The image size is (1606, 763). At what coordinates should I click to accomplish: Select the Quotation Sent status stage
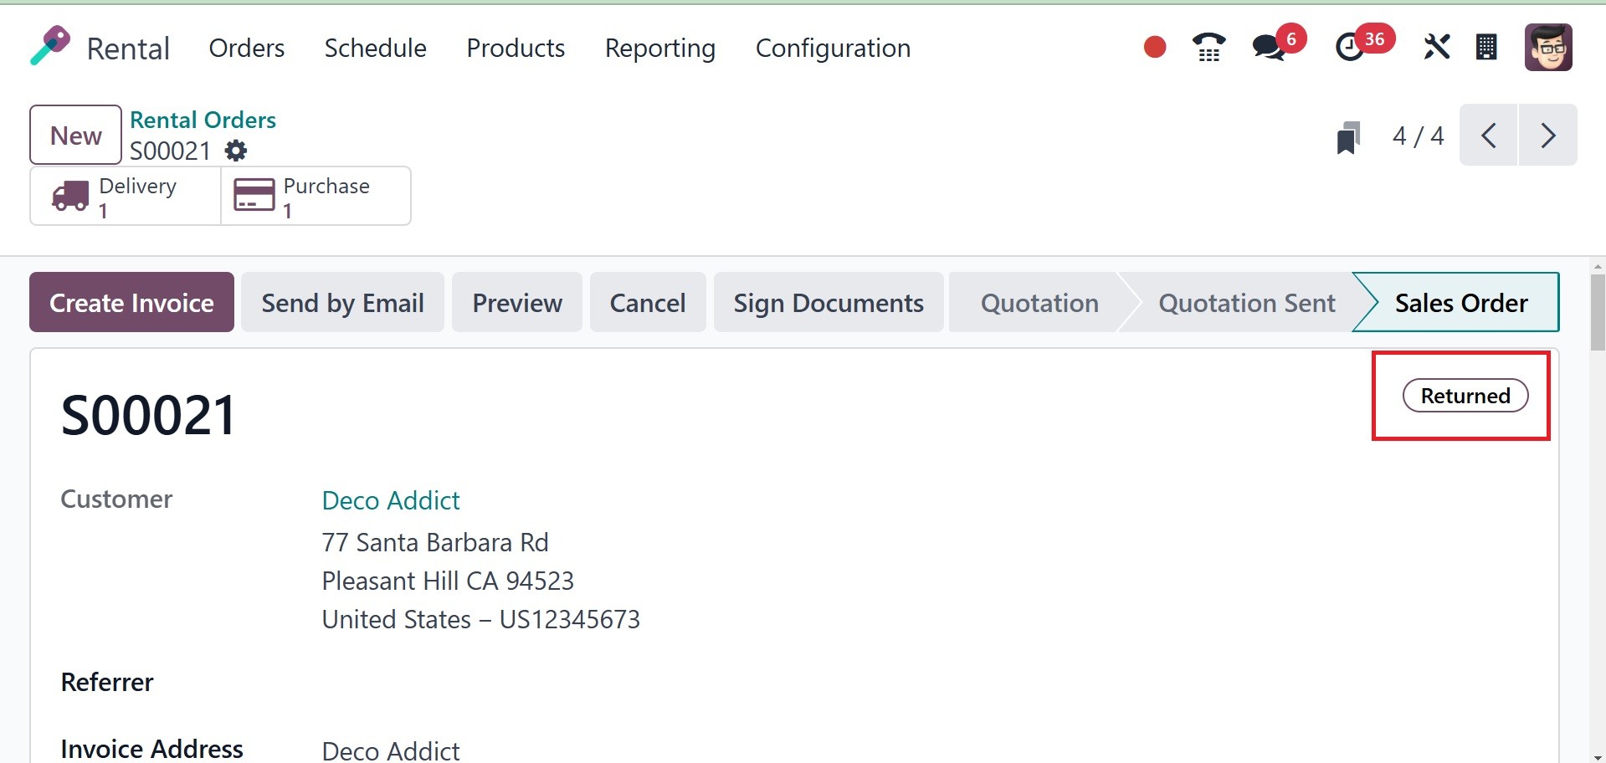1246,303
